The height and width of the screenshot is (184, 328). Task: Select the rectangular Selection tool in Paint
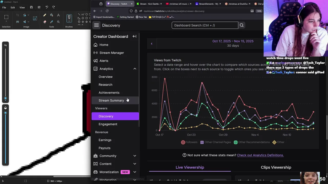click(x=6, y=17)
